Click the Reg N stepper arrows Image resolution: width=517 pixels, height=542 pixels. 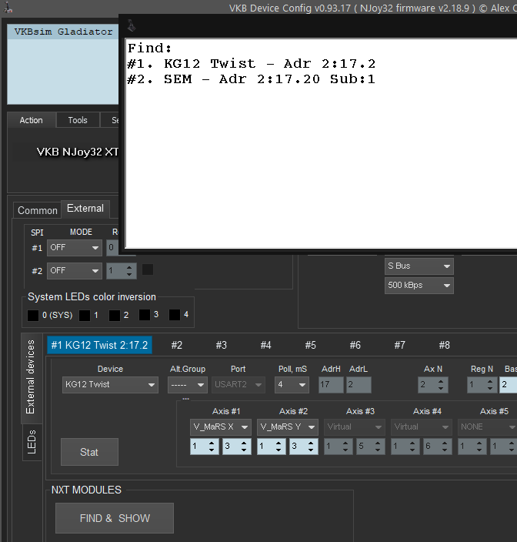490,385
